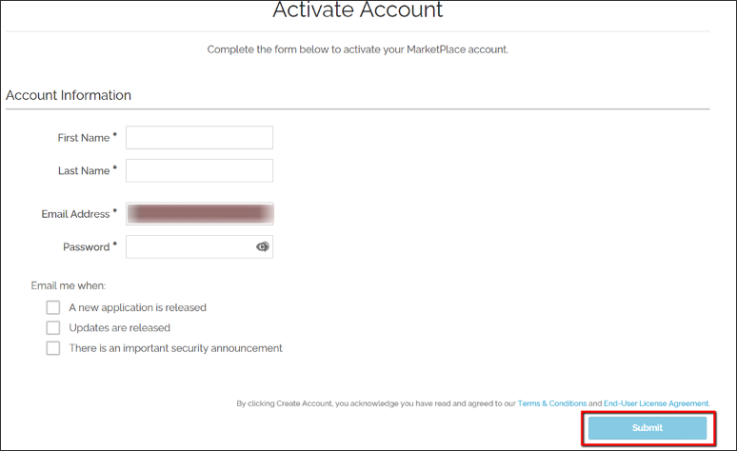The image size is (737, 451).
Task: Click the First Name label text
Action: pyautogui.click(x=84, y=138)
